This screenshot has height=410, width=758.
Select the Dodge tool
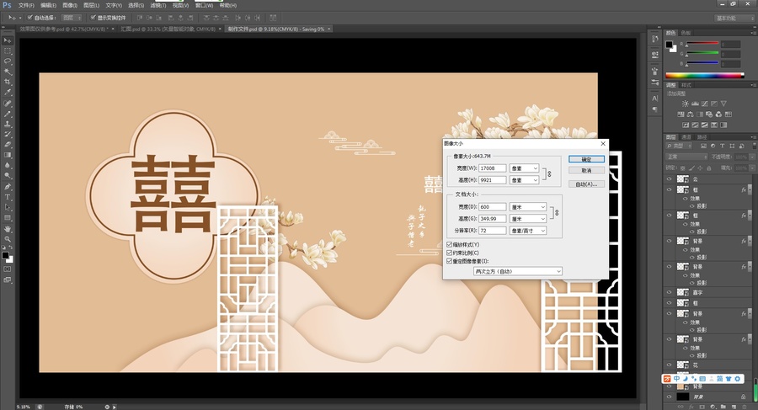(x=8, y=175)
